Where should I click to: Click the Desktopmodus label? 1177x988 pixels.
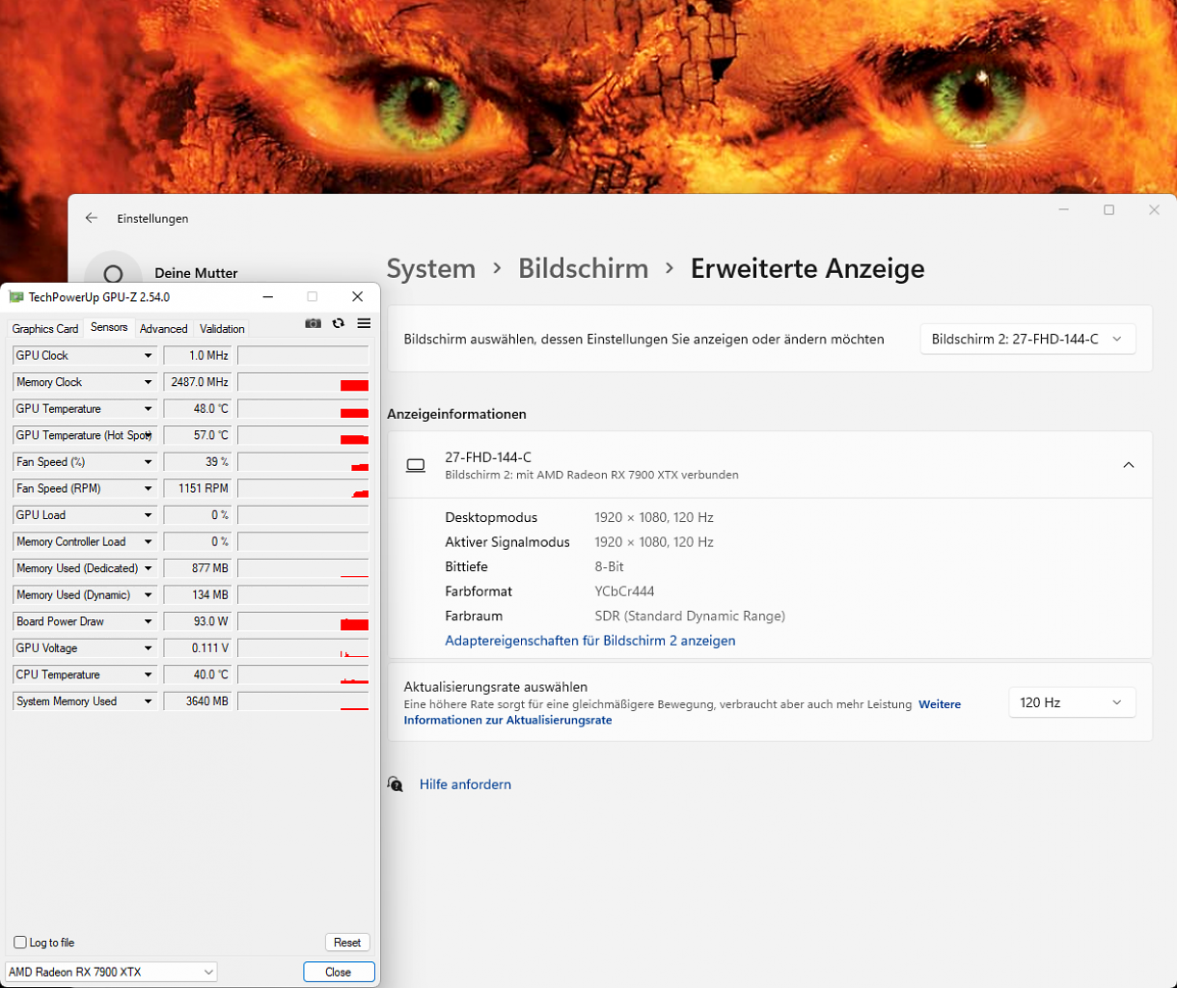(x=491, y=517)
